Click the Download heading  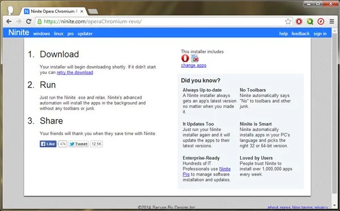59,54
